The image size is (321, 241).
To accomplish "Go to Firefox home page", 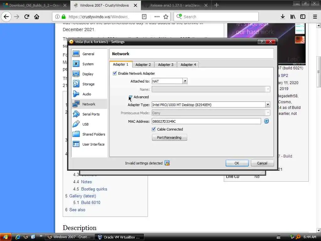I will click(37, 17).
